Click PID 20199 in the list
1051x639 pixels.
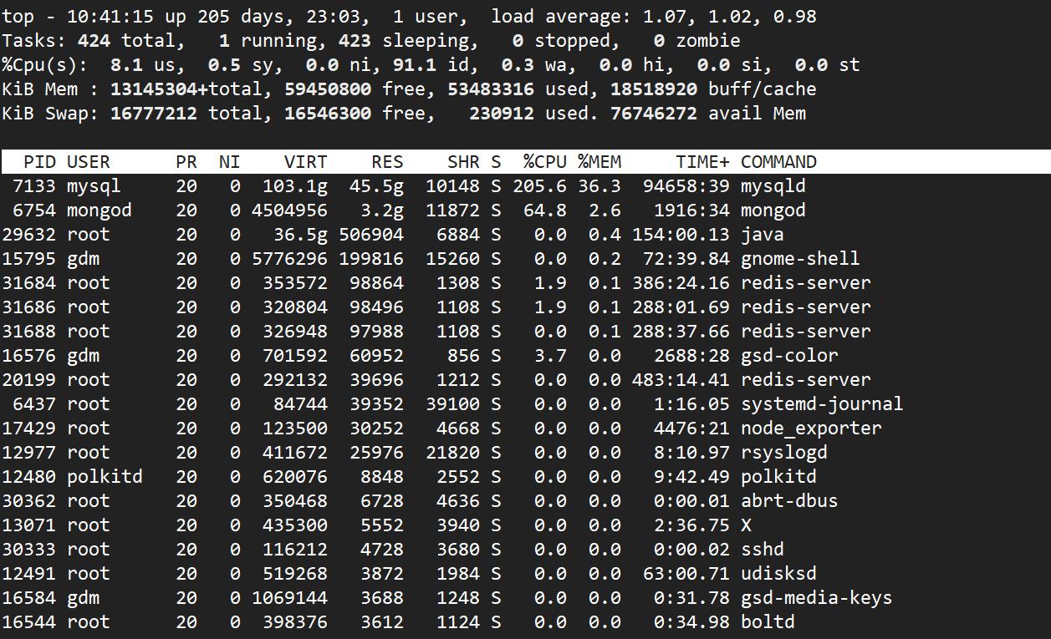(28, 380)
